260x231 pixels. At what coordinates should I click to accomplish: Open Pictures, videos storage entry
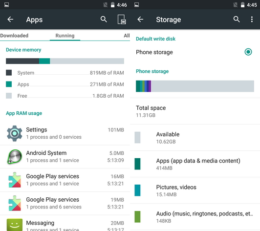coord(195,190)
